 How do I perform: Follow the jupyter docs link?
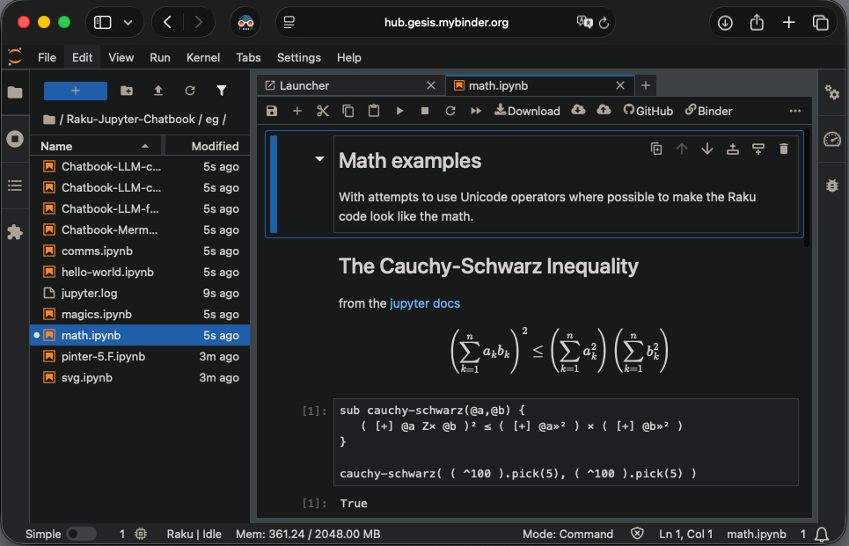tap(425, 303)
